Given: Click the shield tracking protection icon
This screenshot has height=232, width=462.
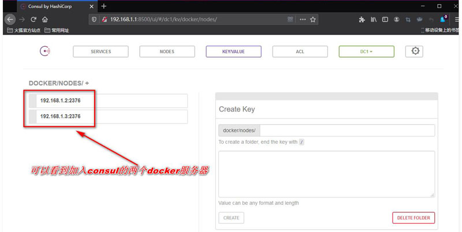Looking at the screenshot, I should [x=94, y=20].
